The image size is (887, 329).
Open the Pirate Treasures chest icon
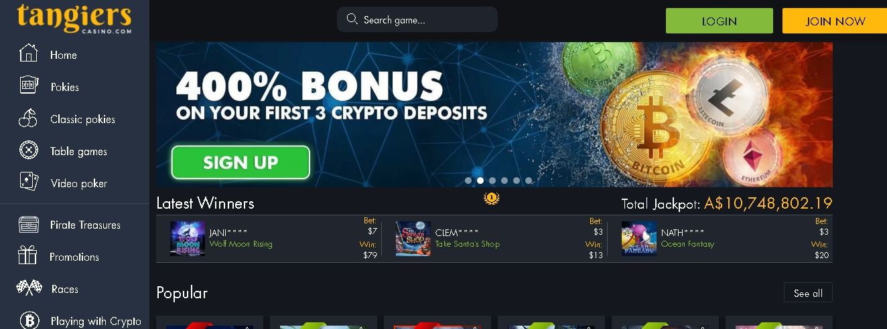click(x=29, y=225)
